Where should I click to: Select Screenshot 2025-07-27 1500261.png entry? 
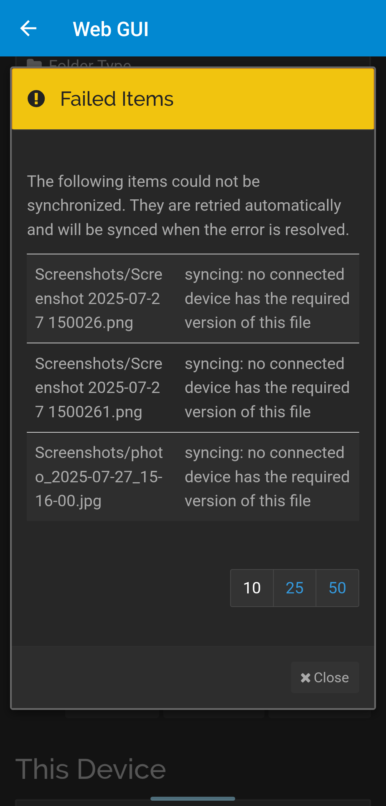coord(99,387)
